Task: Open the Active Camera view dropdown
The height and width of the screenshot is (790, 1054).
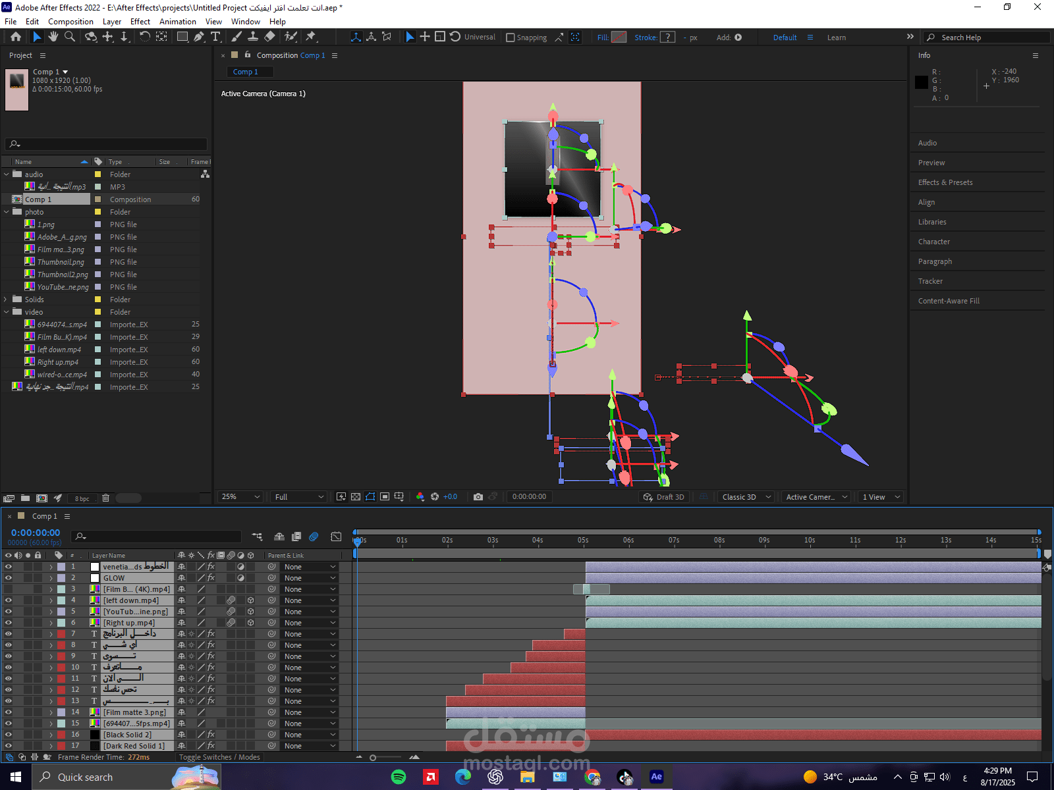Action: 816,497
